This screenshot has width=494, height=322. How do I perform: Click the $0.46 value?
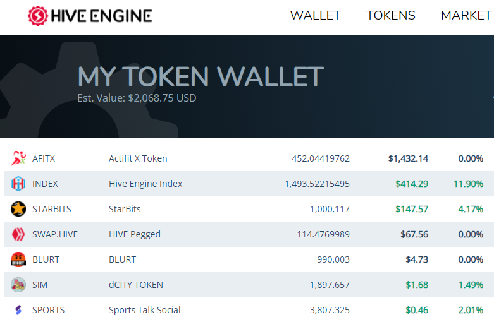point(417,310)
